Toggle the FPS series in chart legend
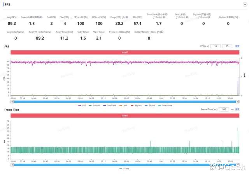 pyautogui.click(x=82, y=105)
